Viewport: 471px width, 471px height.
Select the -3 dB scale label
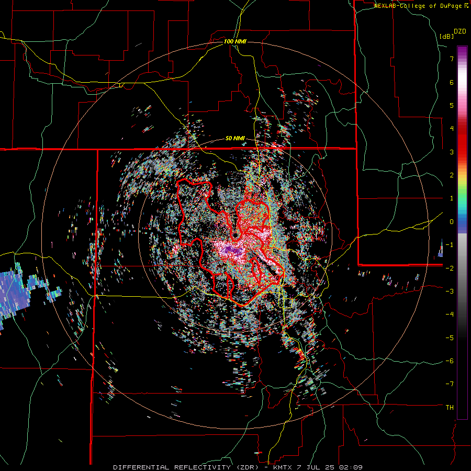[450, 291]
